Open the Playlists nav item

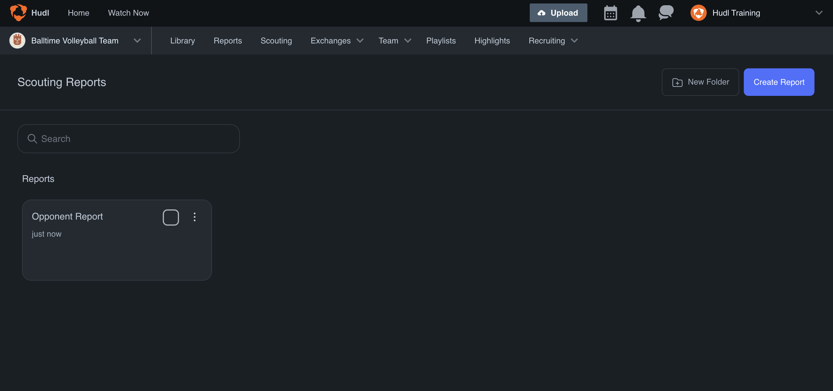441,41
